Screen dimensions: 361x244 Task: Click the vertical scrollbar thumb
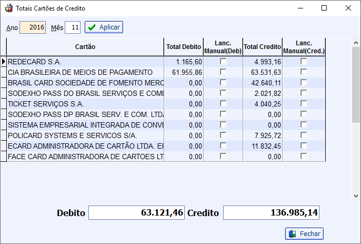(x=356, y=85)
